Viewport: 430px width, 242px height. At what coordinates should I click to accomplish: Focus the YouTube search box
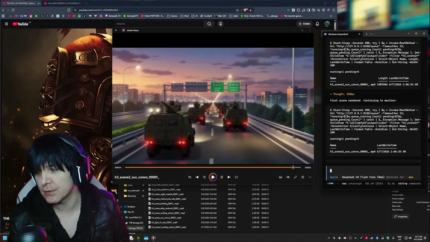[159, 24]
